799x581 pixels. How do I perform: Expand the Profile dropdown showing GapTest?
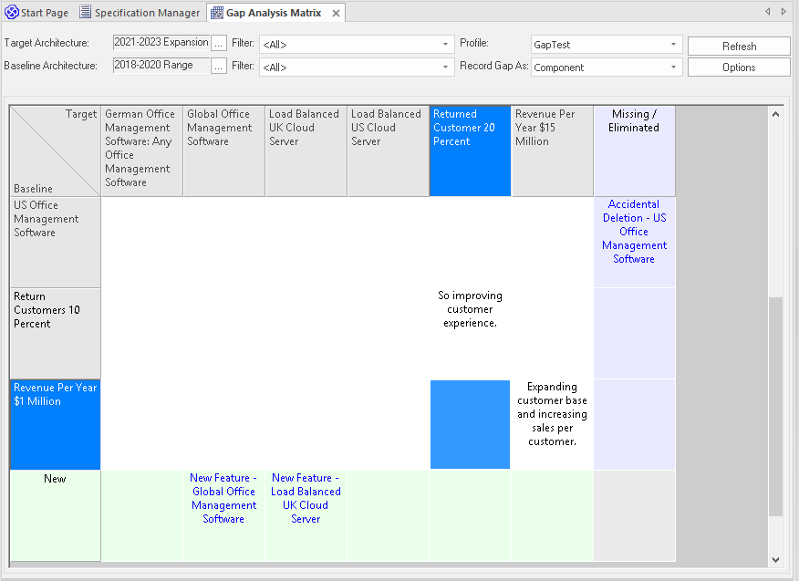point(674,45)
